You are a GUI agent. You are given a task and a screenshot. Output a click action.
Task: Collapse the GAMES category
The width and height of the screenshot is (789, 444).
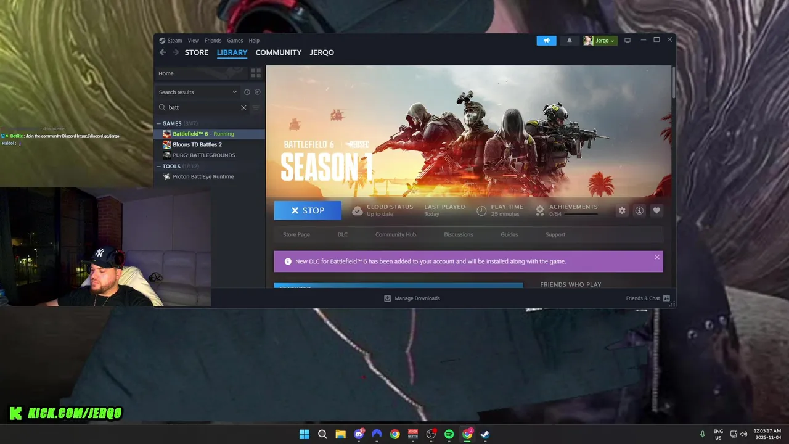(x=158, y=123)
